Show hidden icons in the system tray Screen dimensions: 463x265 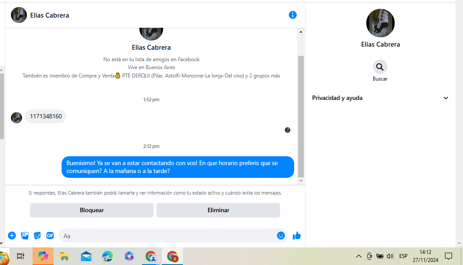tap(358, 256)
